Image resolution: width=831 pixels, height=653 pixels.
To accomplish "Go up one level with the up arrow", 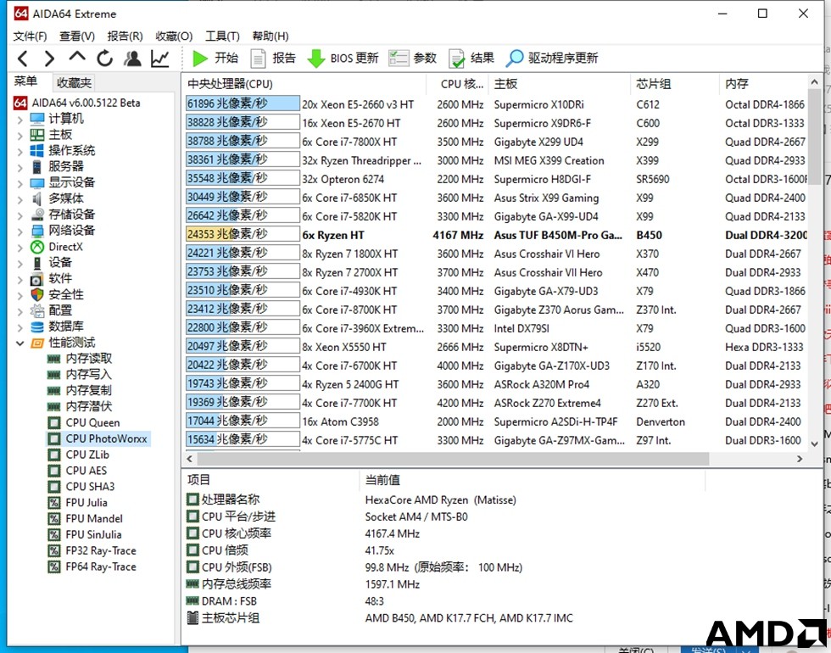I will [x=77, y=56].
